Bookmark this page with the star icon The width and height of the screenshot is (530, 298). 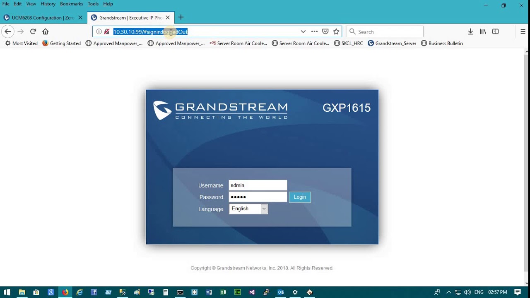click(x=336, y=31)
